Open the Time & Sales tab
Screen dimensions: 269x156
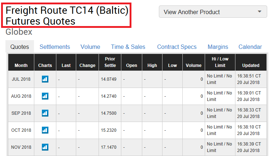click(x=128, y=47)
